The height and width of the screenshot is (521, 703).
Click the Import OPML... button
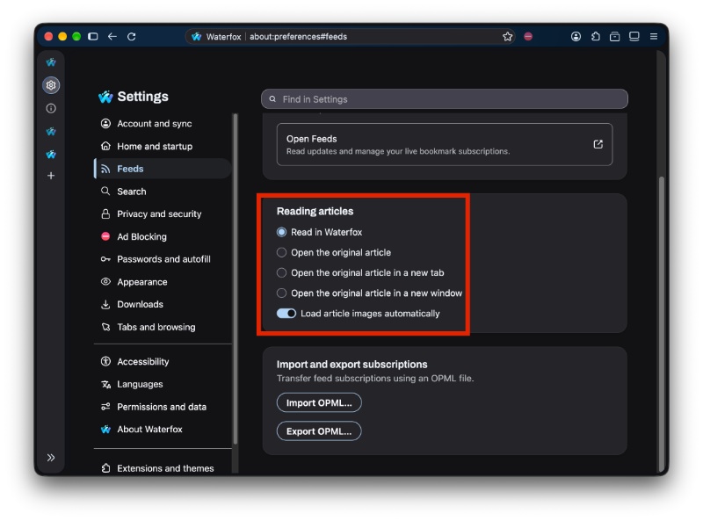319,402
